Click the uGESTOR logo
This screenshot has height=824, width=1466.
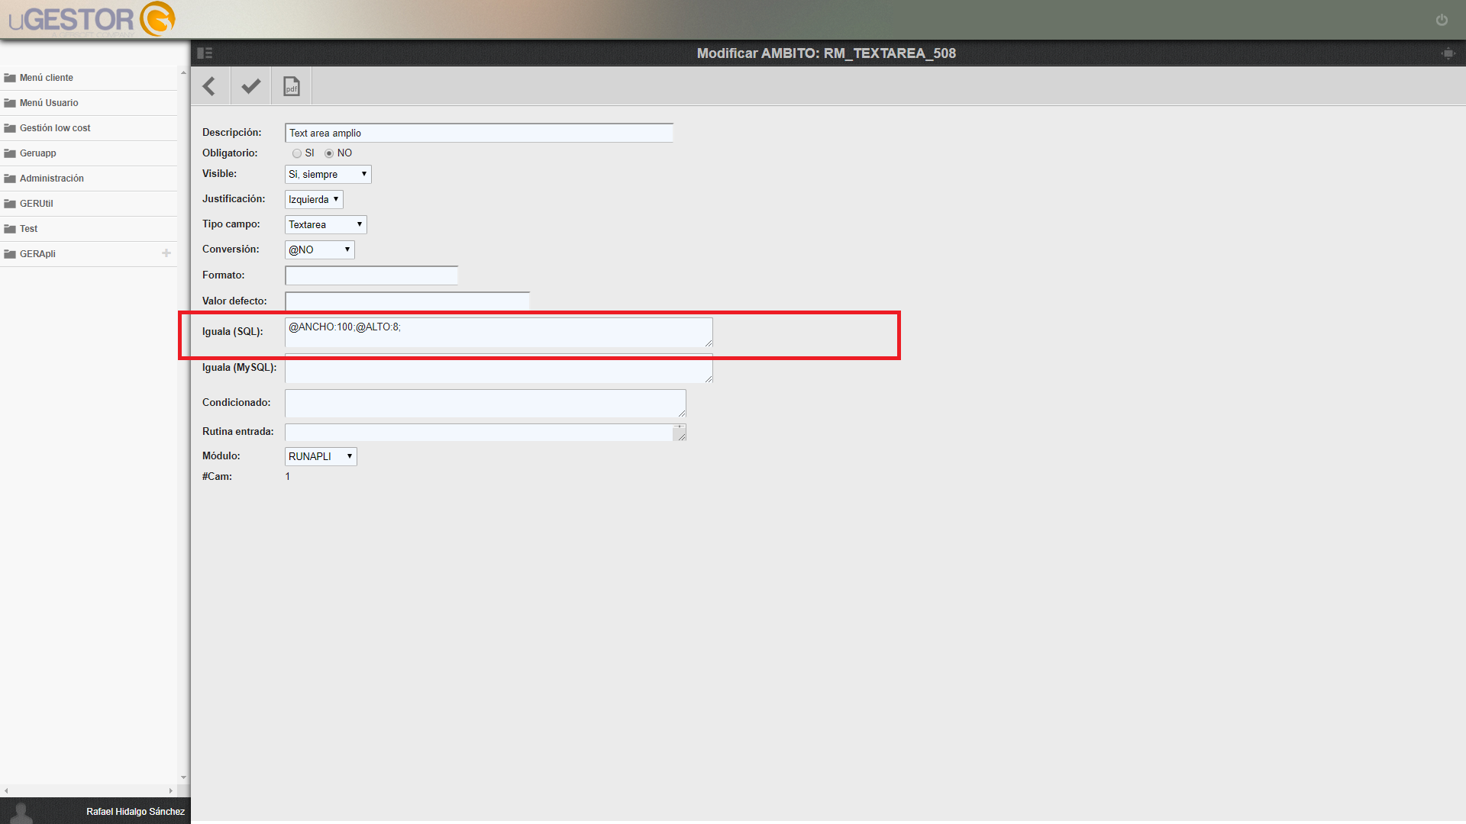pyautogui.click(x=92, y=19)
